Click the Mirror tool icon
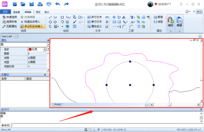The image size is (204, 132). (x=124, y=17)
